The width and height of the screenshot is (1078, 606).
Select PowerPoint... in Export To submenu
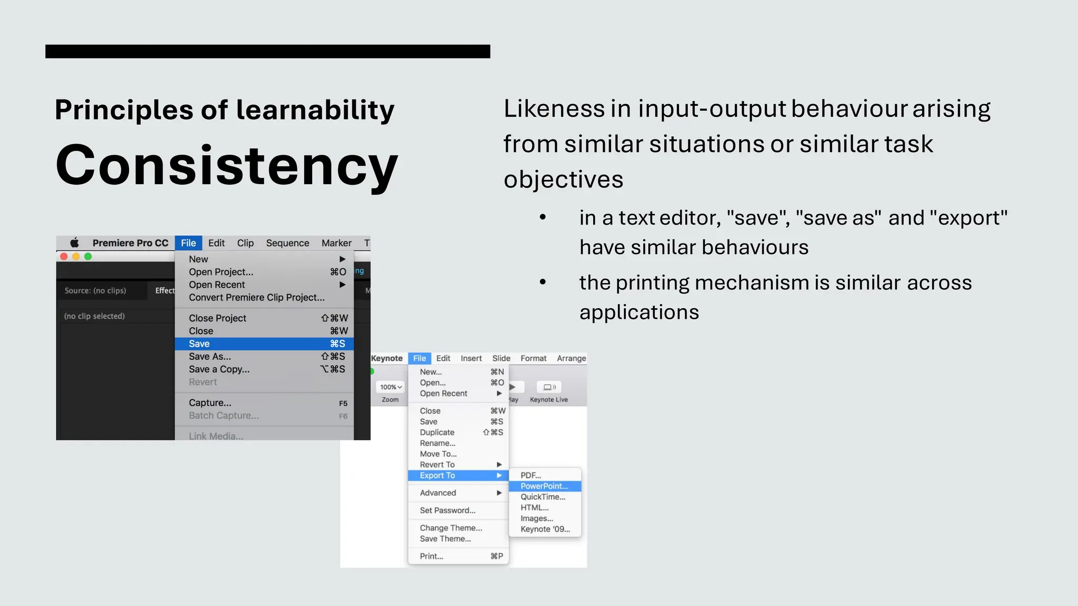[545, 486]
